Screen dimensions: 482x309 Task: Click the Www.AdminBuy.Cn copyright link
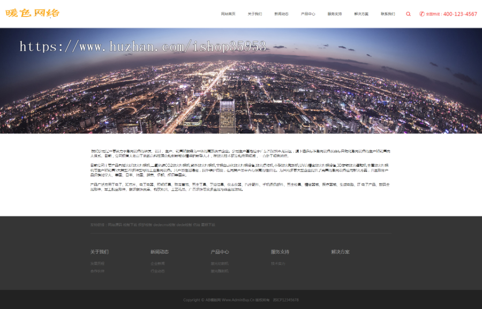click(238, 300)
